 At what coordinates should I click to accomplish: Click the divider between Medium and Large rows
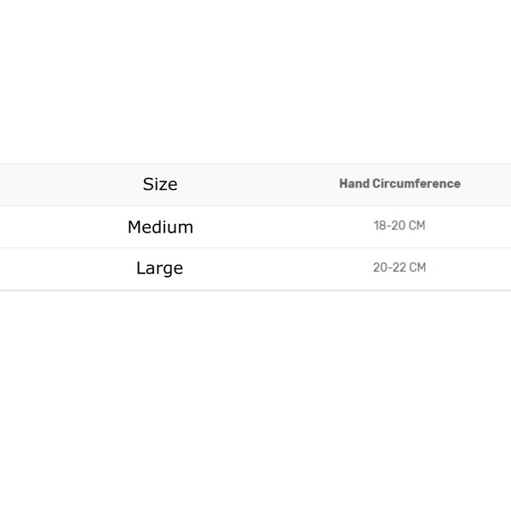(255, 248)
